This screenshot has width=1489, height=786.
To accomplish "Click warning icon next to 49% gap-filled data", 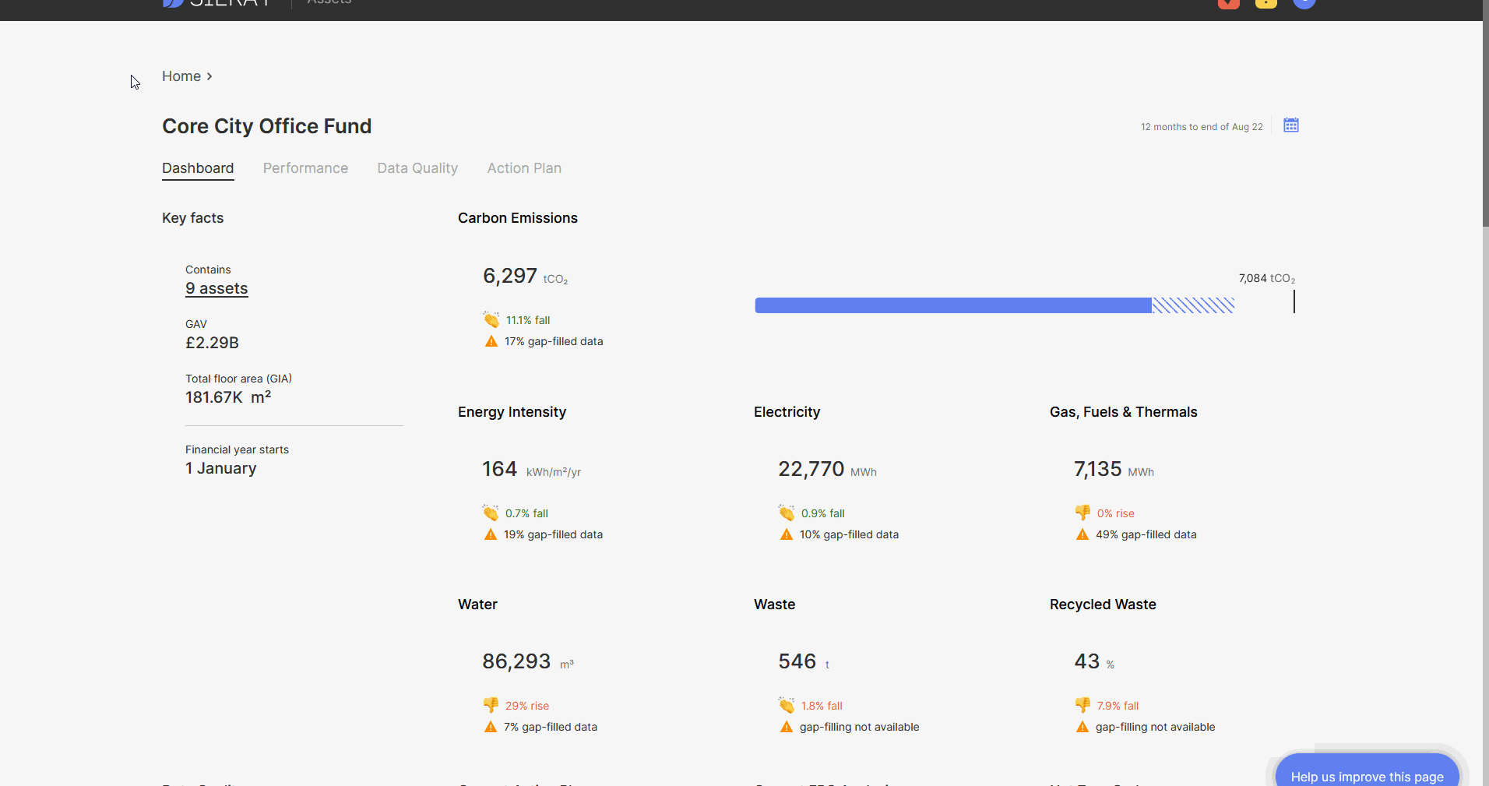I will pos(1082,534).
